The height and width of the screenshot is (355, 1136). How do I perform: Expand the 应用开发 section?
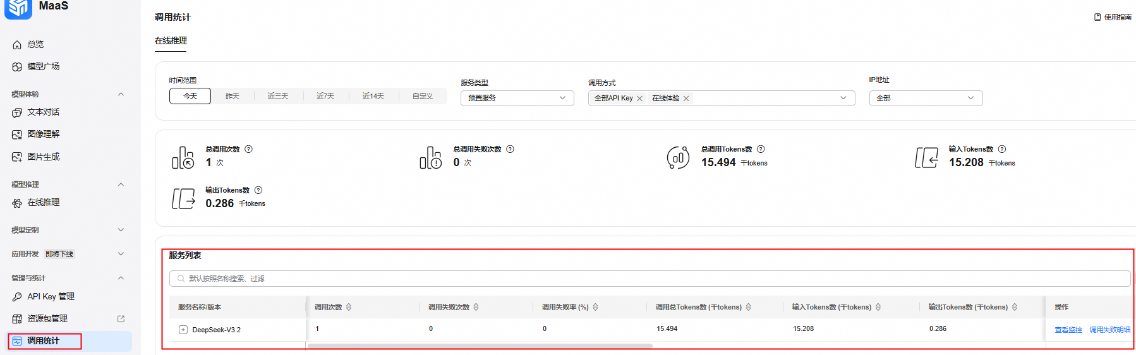point(121,254)
